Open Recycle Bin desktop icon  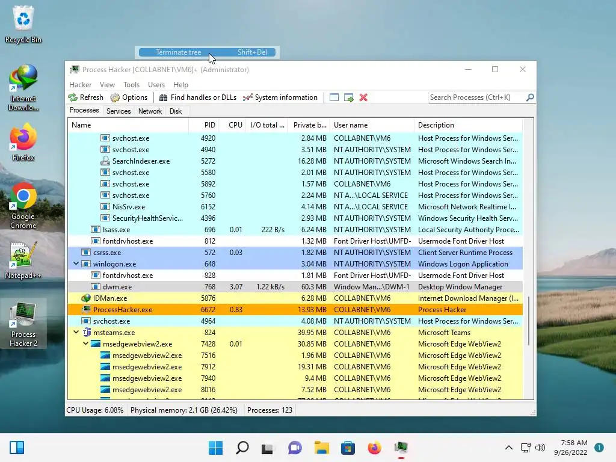pyautogui.click(x=23, y=24)
